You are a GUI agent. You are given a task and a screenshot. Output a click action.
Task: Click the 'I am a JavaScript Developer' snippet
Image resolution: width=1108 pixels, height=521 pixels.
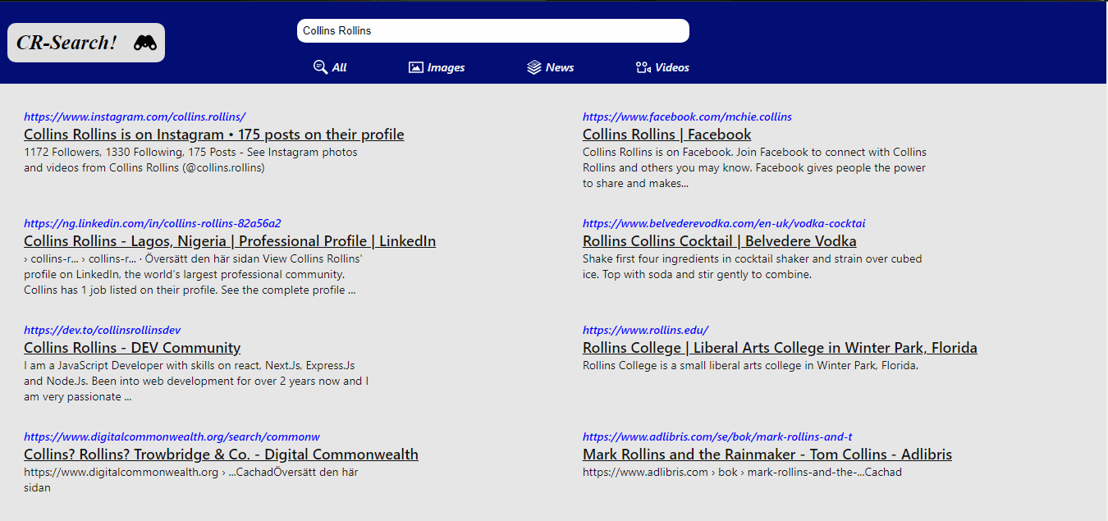coord(196,382)
